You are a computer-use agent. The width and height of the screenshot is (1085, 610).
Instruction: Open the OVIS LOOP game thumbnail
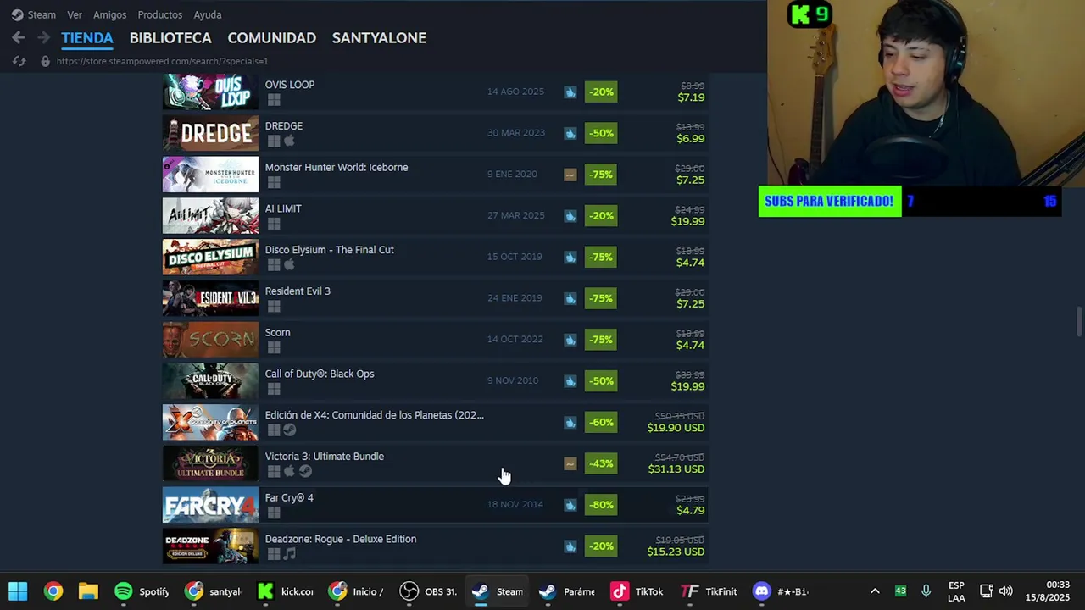point(210,91)
